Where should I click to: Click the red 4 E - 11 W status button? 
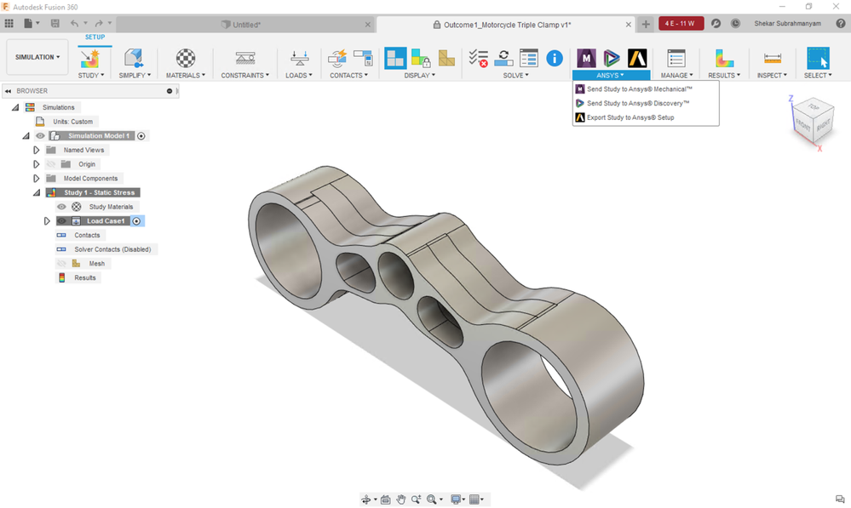(681, 23)
